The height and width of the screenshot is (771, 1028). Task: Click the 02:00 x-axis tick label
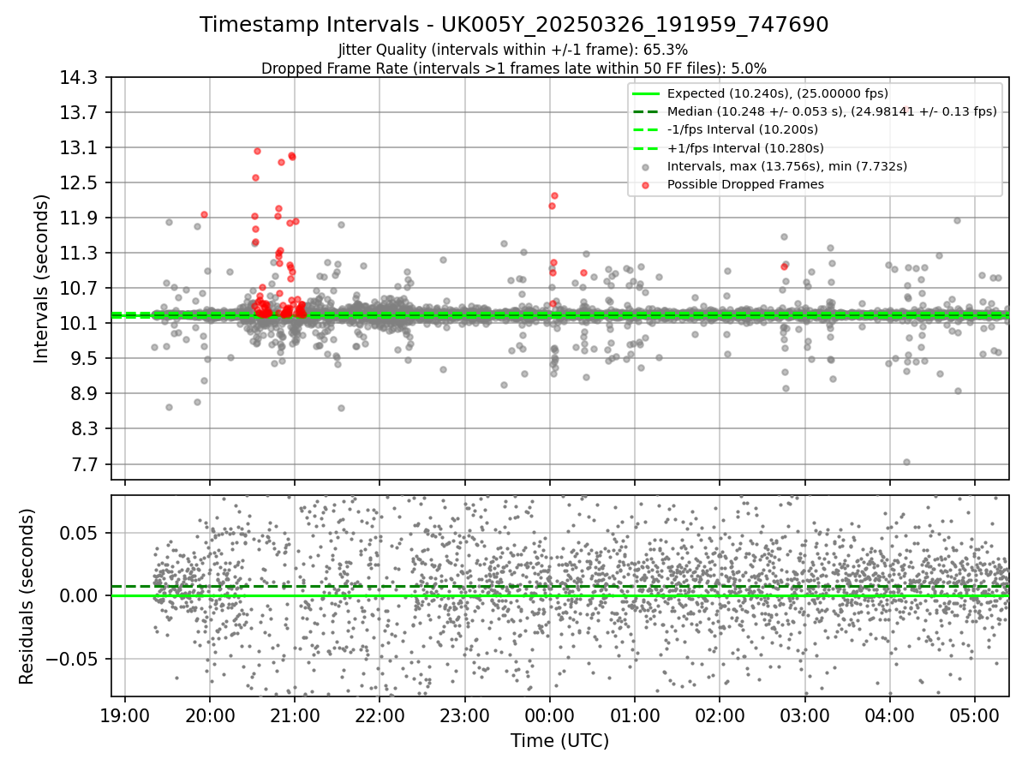(x=720, y=714)
